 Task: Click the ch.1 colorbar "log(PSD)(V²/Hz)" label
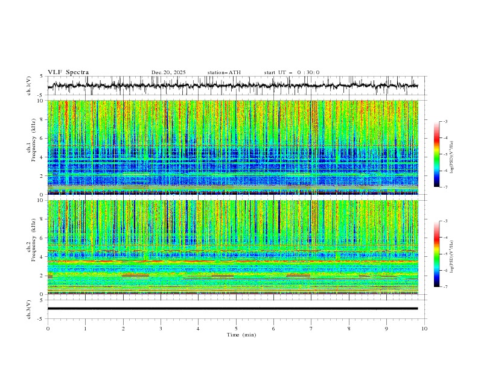(452, 157)
